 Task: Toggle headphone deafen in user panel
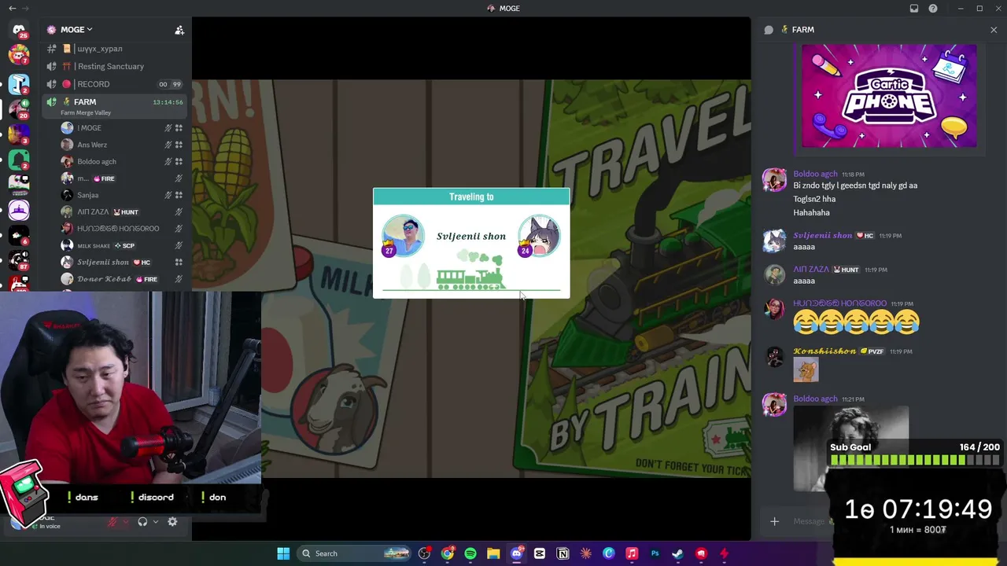142,522
